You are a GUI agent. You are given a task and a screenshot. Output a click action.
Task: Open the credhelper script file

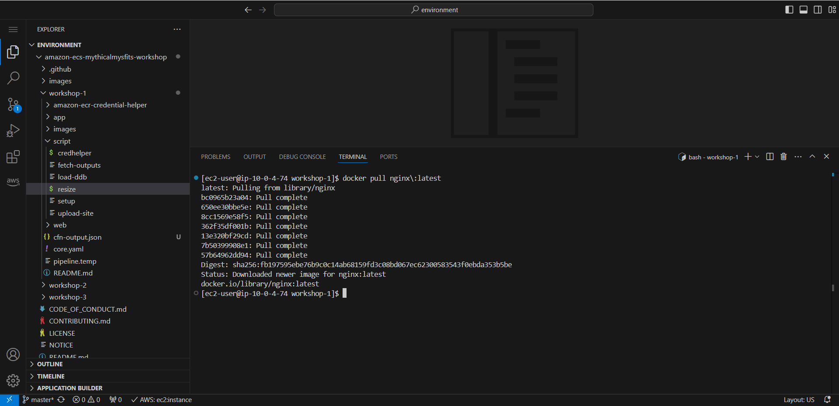click(108, 153)
